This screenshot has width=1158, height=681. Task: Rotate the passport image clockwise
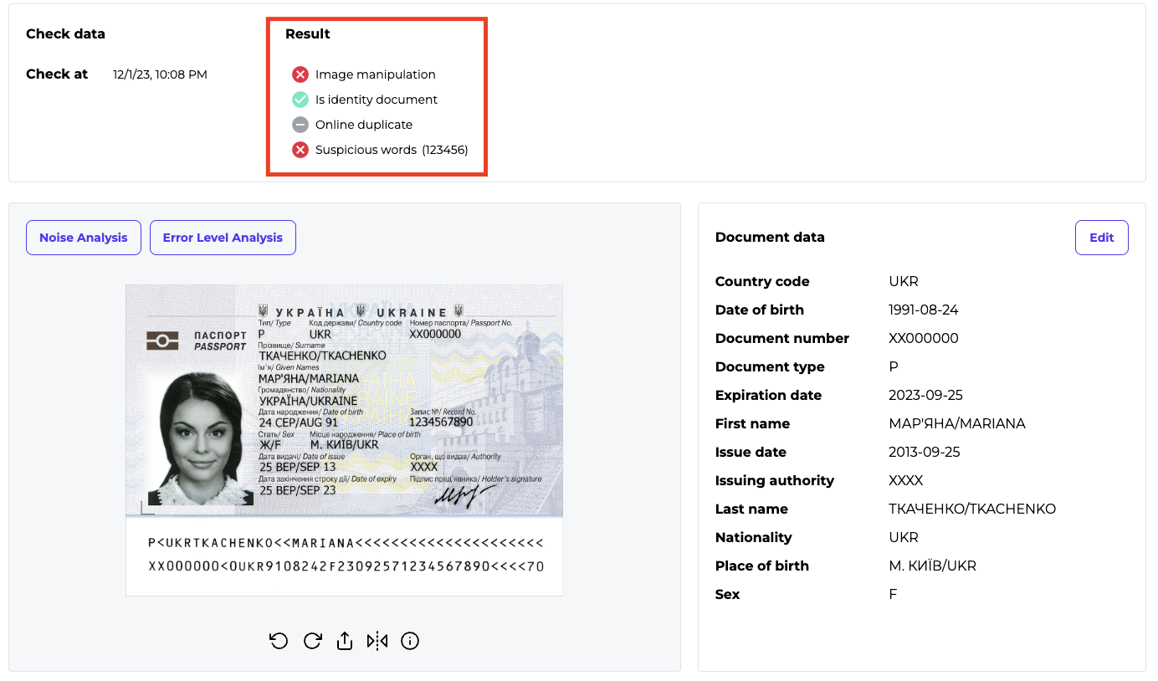coord(312,641)
